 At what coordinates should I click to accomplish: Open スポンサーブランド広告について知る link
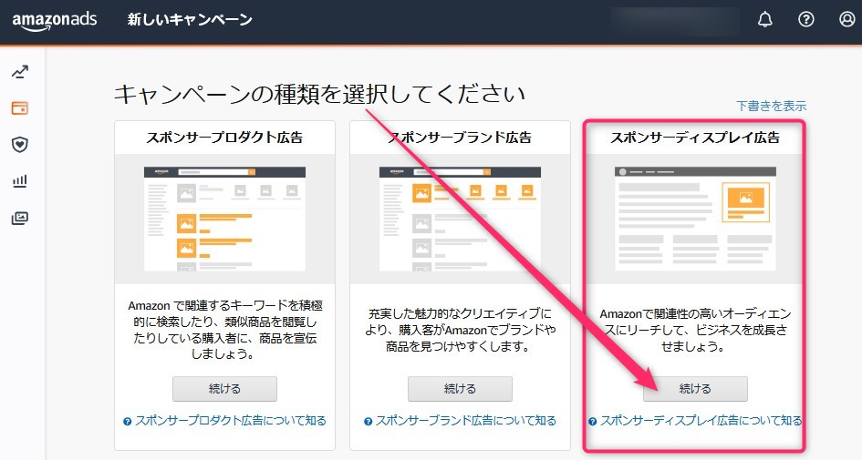click(x=465, y=421)
